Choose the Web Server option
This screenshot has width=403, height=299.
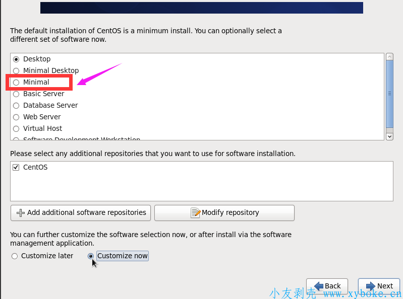16,117
